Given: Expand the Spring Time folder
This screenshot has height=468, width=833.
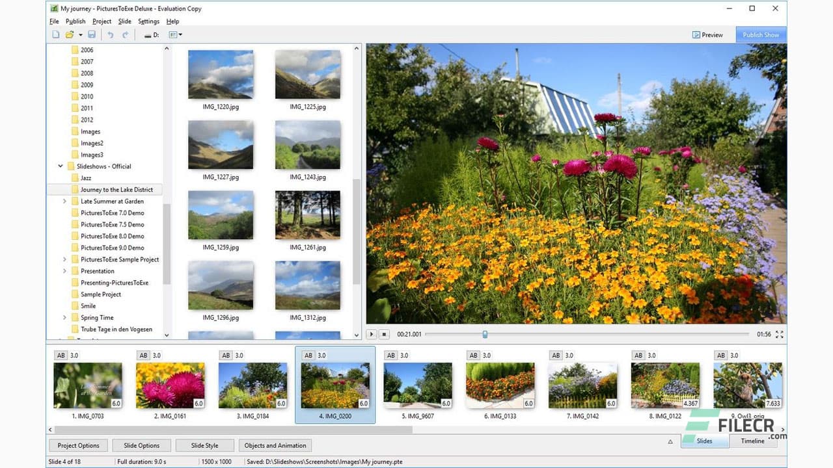Looking at the screenshot, I should (x=64, y=317).
